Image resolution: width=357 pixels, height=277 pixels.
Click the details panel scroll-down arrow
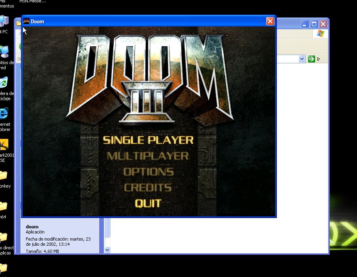click(107, 250)
